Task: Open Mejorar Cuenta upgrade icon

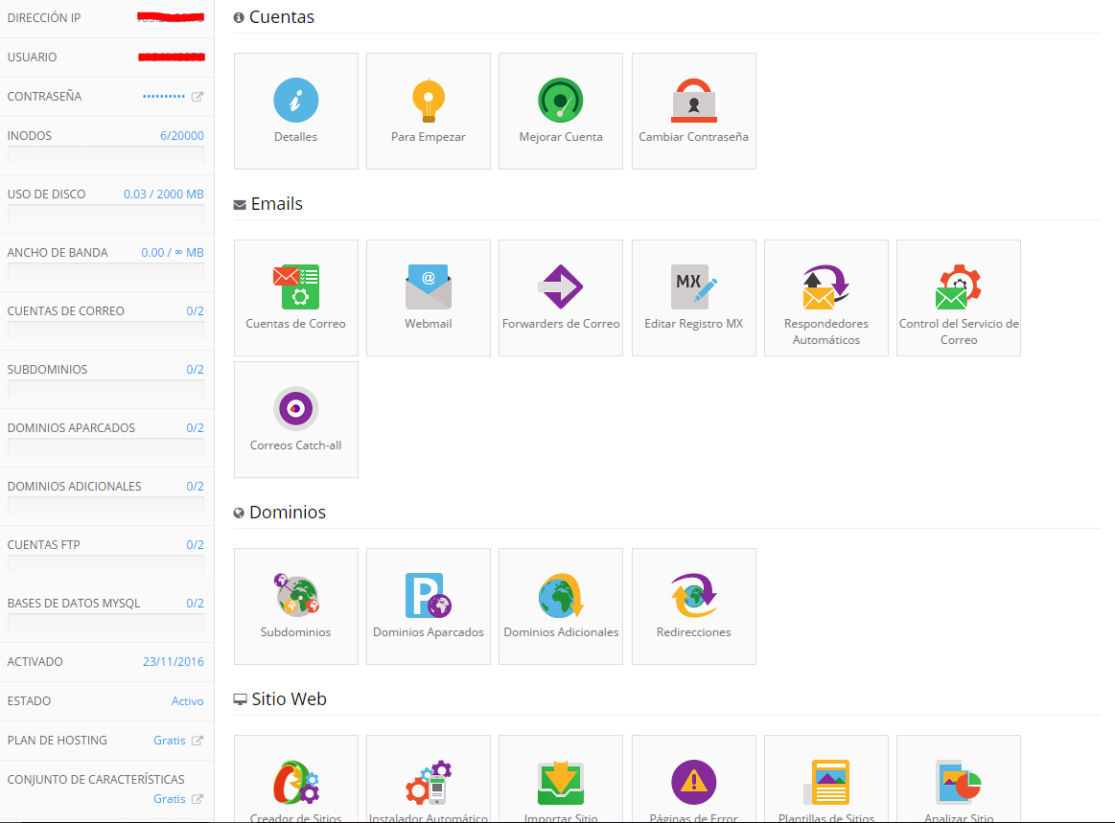Action: (x=561, y=101)
